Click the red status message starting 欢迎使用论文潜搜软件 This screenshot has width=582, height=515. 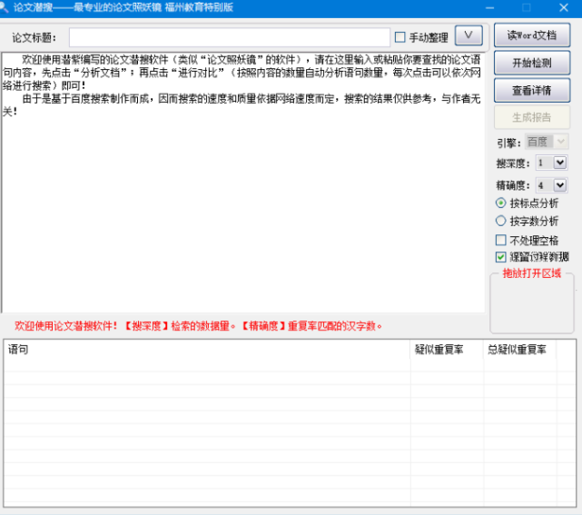pyautogui.click(x=198, y=326)
